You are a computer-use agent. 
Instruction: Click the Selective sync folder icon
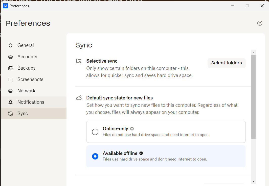tap(79, 61)
